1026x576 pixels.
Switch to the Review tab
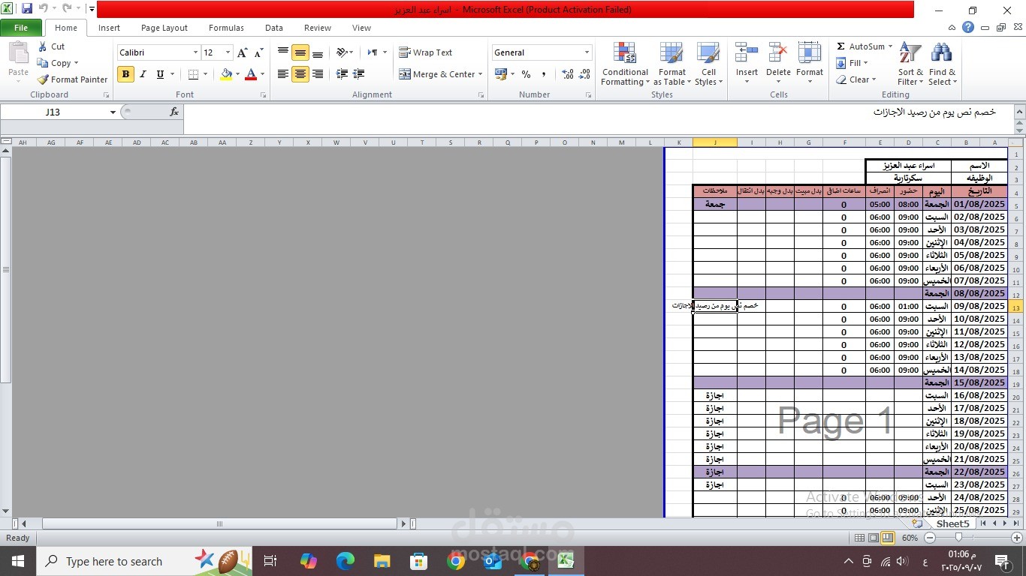click(x=318, y=28)
